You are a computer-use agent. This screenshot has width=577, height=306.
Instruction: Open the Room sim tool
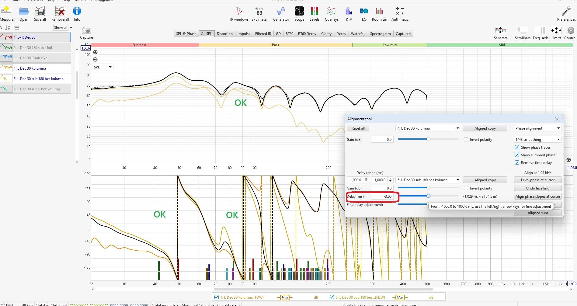click(380, 14)
